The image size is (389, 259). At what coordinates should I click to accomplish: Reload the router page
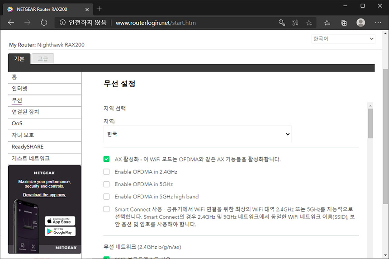(44, 23)
